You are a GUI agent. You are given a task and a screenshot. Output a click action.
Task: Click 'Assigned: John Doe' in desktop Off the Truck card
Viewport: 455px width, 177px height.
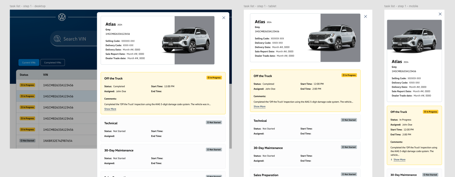pyautogui.click(x=115, y=91)
